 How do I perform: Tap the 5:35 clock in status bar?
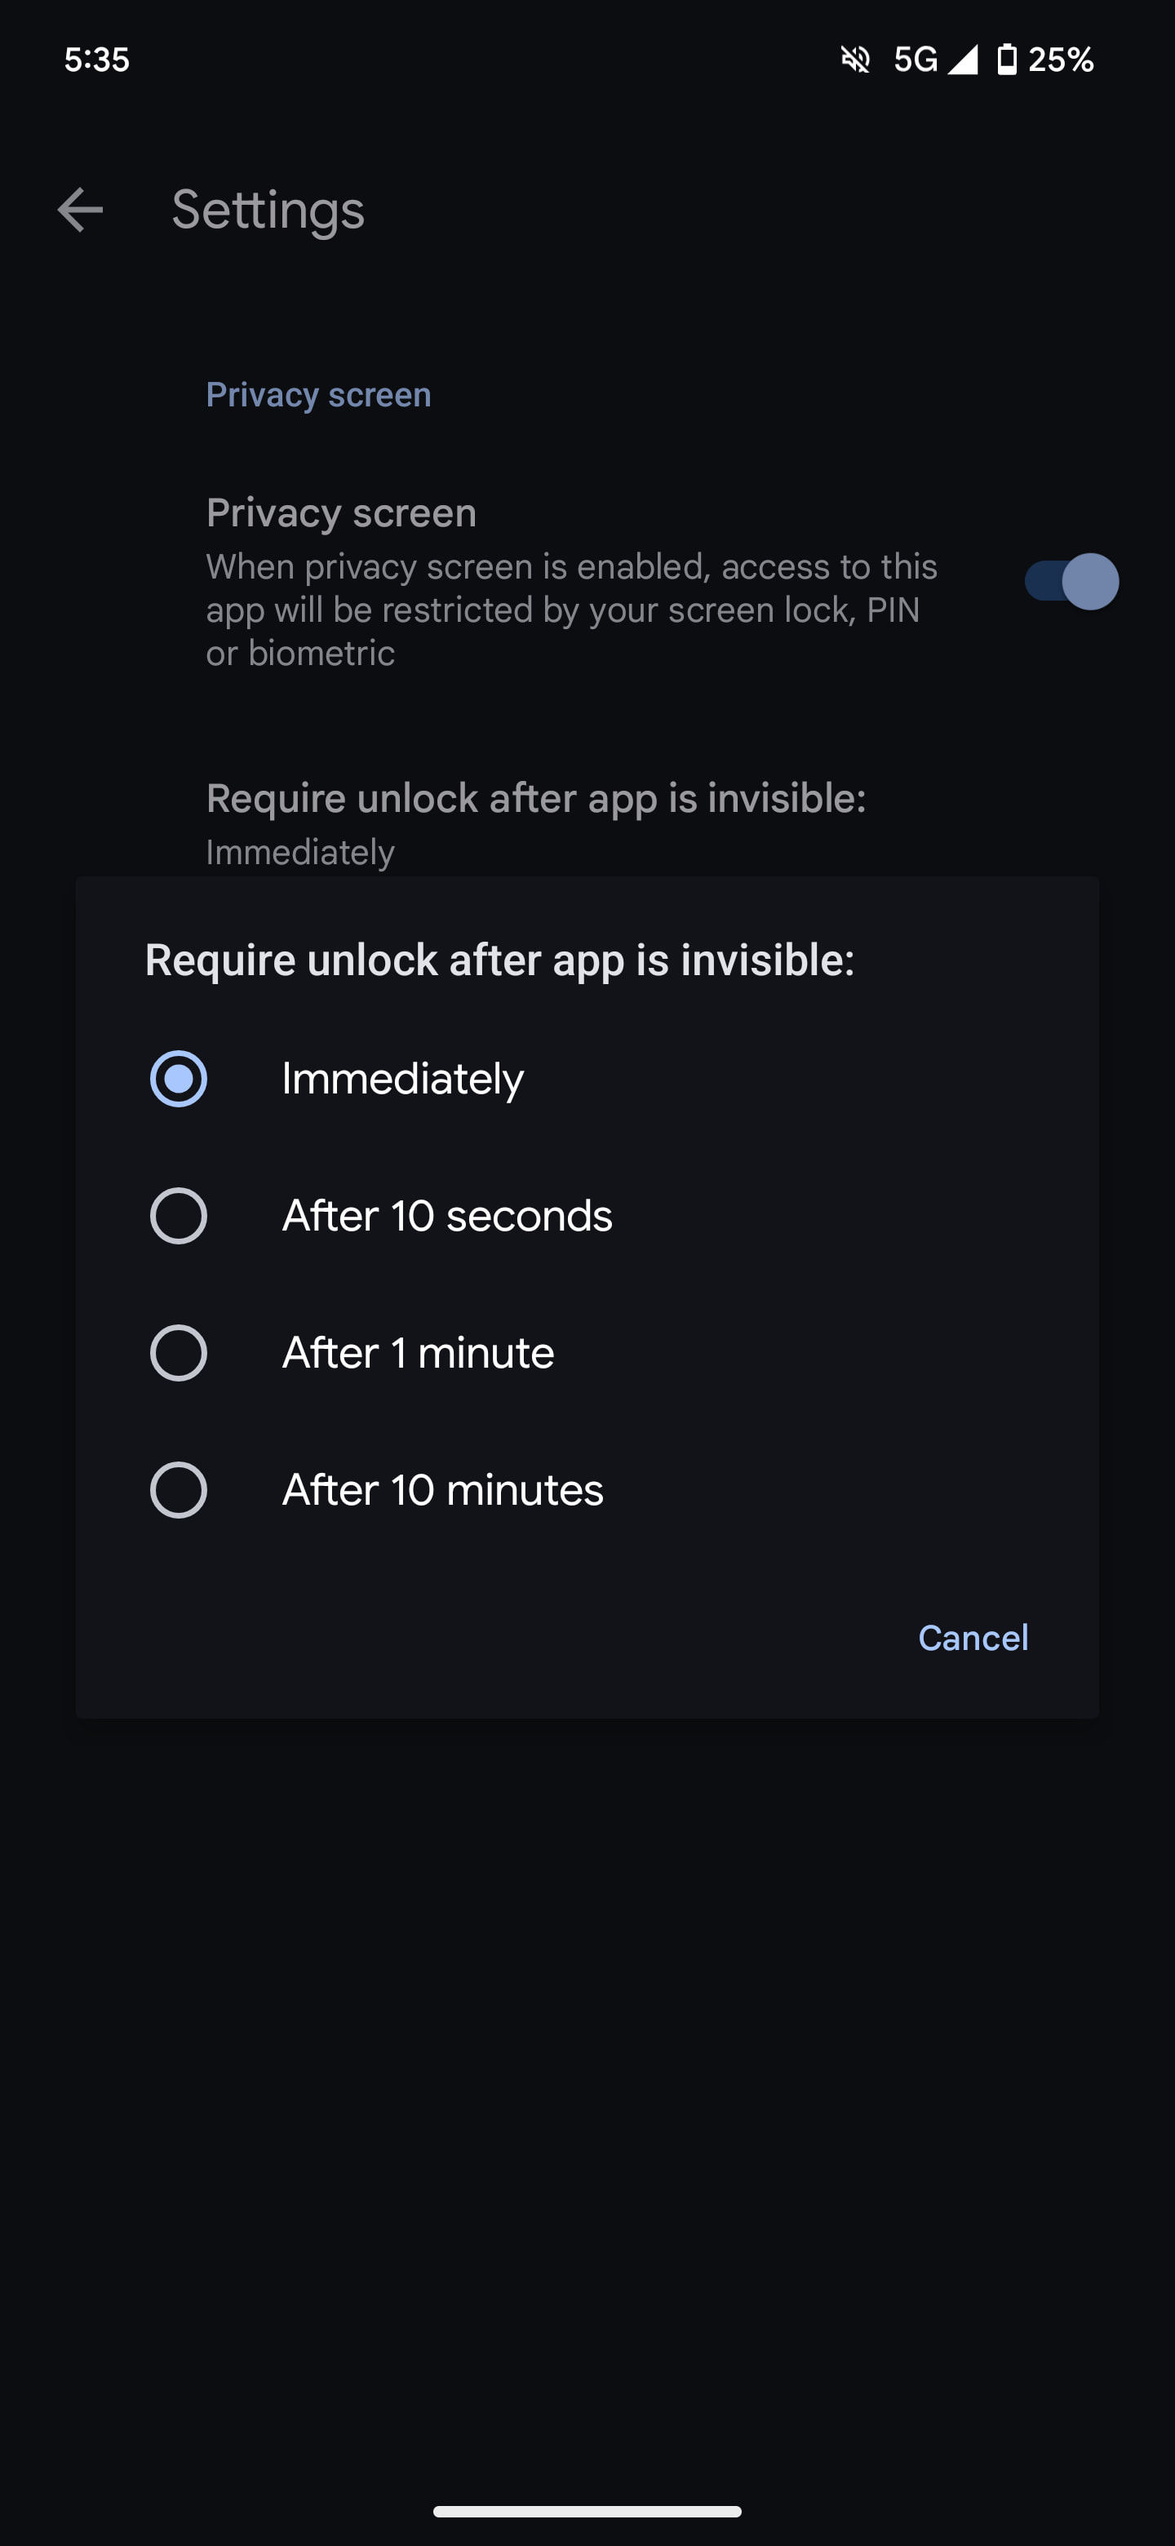click(x=97, y=60)
